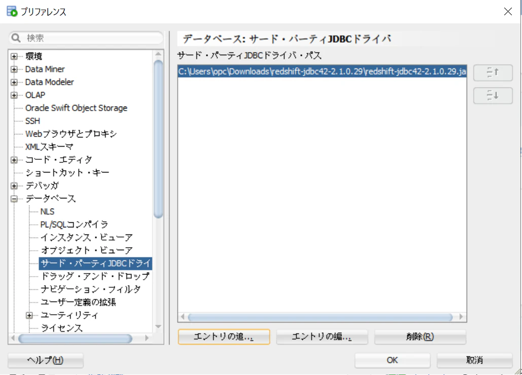
Task: Cancel with the 取消 button
Action: coord(474,360)
